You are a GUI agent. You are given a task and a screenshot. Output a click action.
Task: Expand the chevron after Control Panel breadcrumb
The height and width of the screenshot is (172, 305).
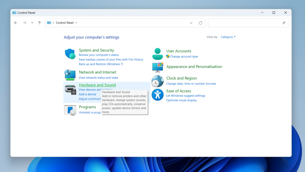click(x=76, y=23)
